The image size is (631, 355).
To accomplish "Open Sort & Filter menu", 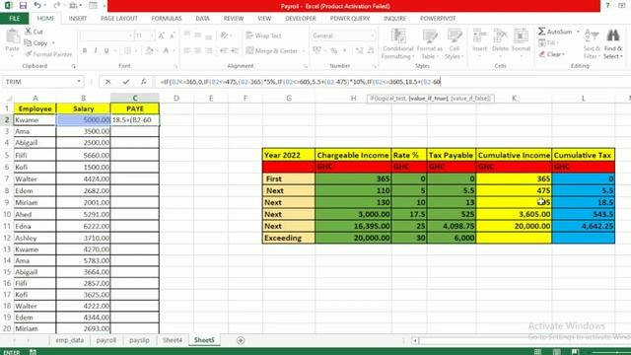I will 592,43.
